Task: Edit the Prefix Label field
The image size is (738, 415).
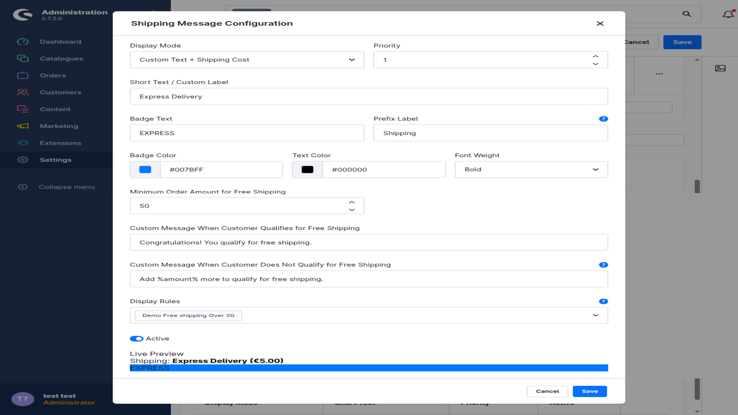Action: (490, 133)
